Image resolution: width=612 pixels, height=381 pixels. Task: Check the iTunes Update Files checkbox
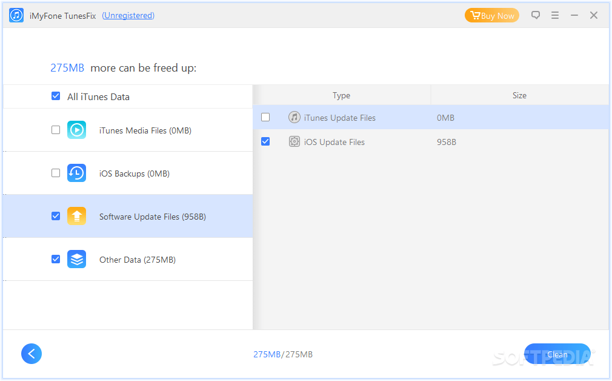click(x=265, y=117)
